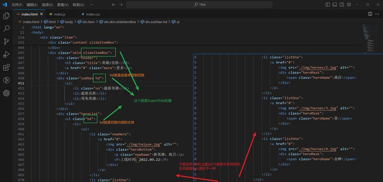Open the Source Control view
383x182 pixels.
(x=6, y=41)
